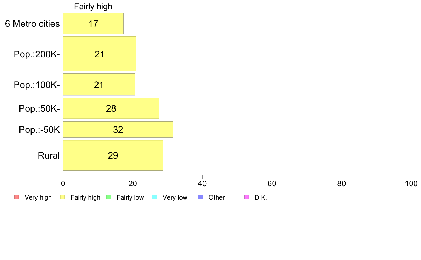421x260 pixels.
Task: Click the red Very high legend swatch
Action: point(16,197)
